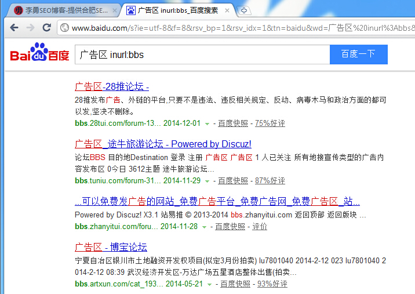The image size is (415, 294).
Task: Open 百度快照 for the artxun result
Action: click(235, 284)
